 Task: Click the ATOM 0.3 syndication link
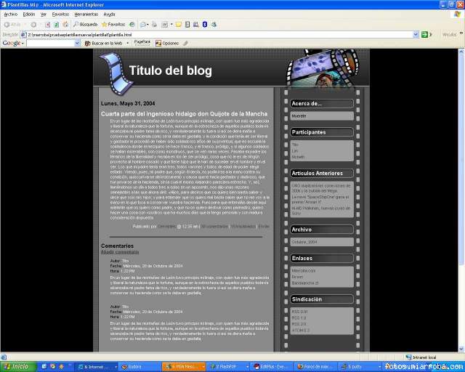pyautogui.click(x=301, y=331)
